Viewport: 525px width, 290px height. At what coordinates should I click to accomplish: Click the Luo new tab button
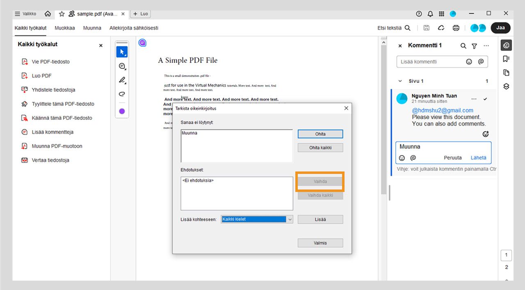(141, 14)
